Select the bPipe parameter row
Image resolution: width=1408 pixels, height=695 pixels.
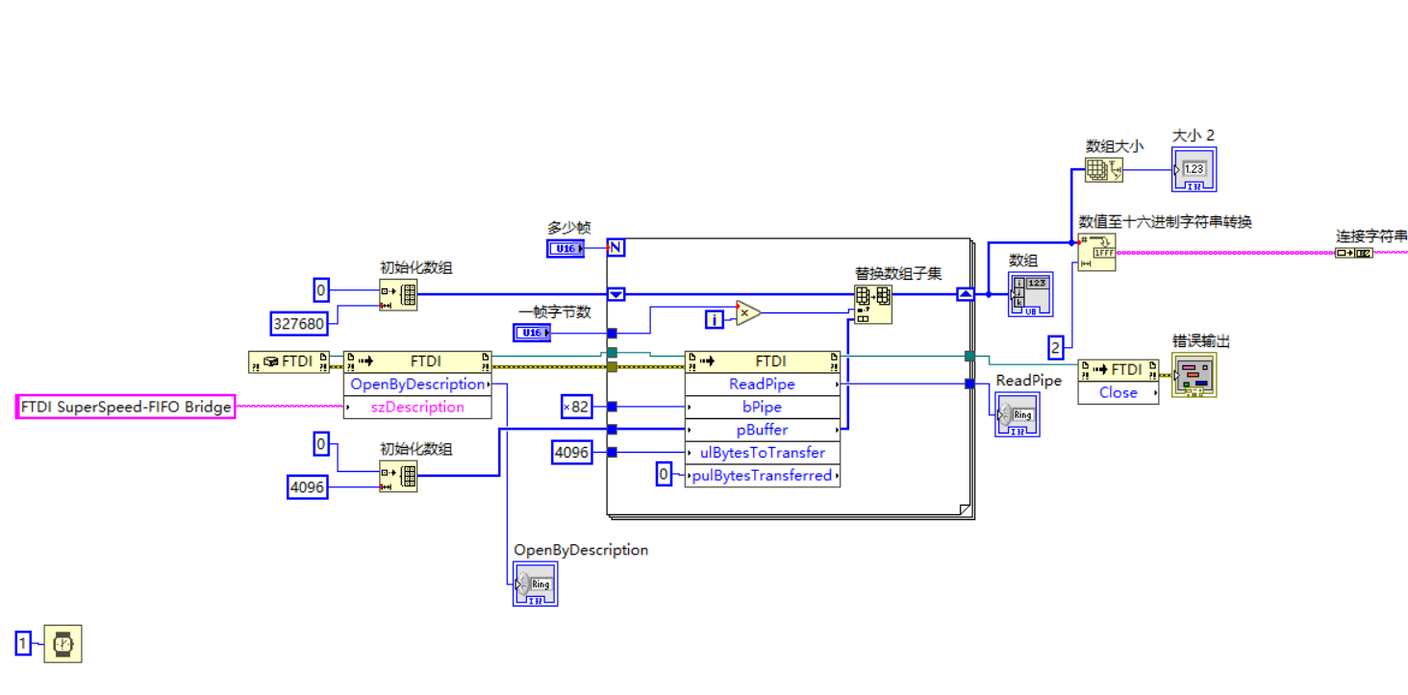[x=762, y=408]
